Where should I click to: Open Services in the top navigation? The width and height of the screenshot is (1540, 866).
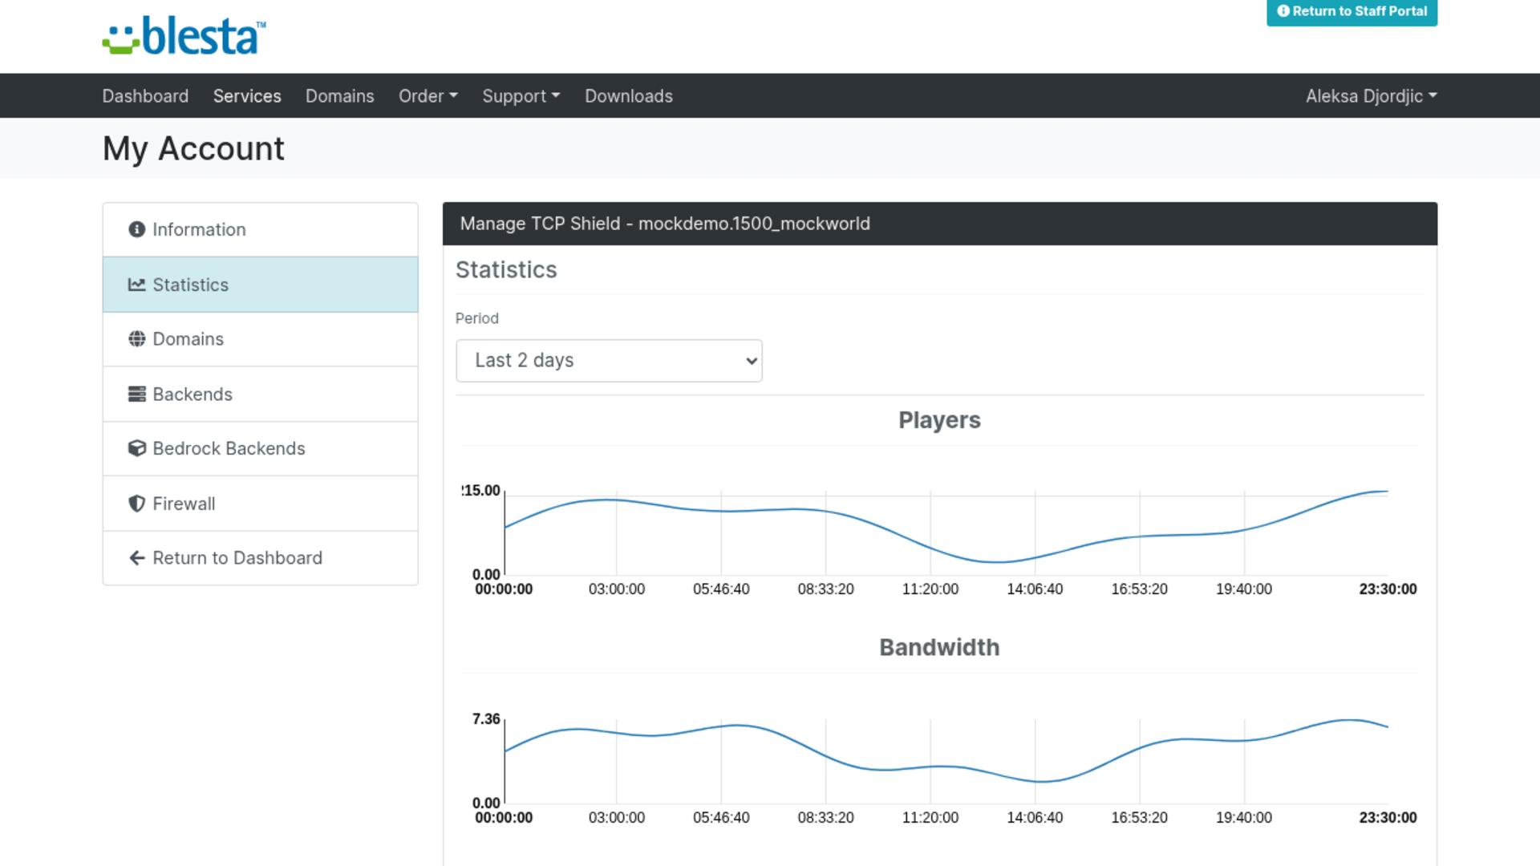[247, 96]
